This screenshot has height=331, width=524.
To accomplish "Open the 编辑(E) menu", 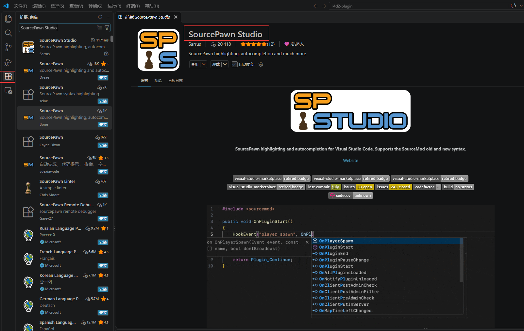I will [x=39, y=6].
